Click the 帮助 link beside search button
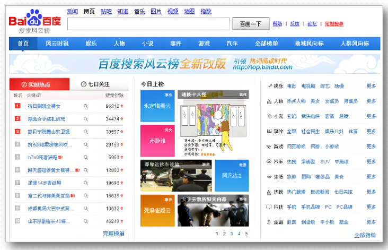 tap(277, 24)
